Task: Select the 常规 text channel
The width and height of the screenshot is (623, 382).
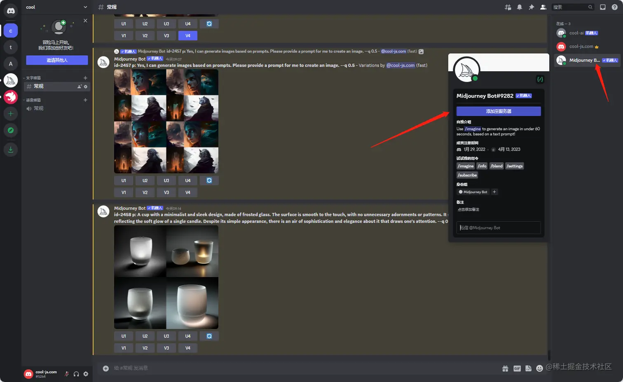Action: click(57, 86)
